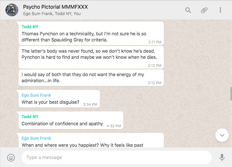Click the group profile picture

(x=12, y=10)
